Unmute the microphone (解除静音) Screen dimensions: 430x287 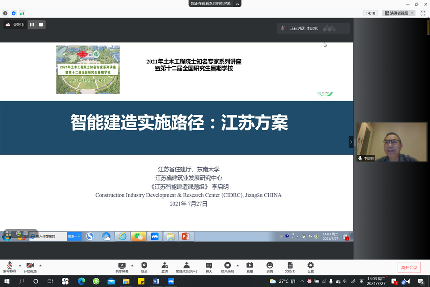pyautogui.click(x=9, y=267)
